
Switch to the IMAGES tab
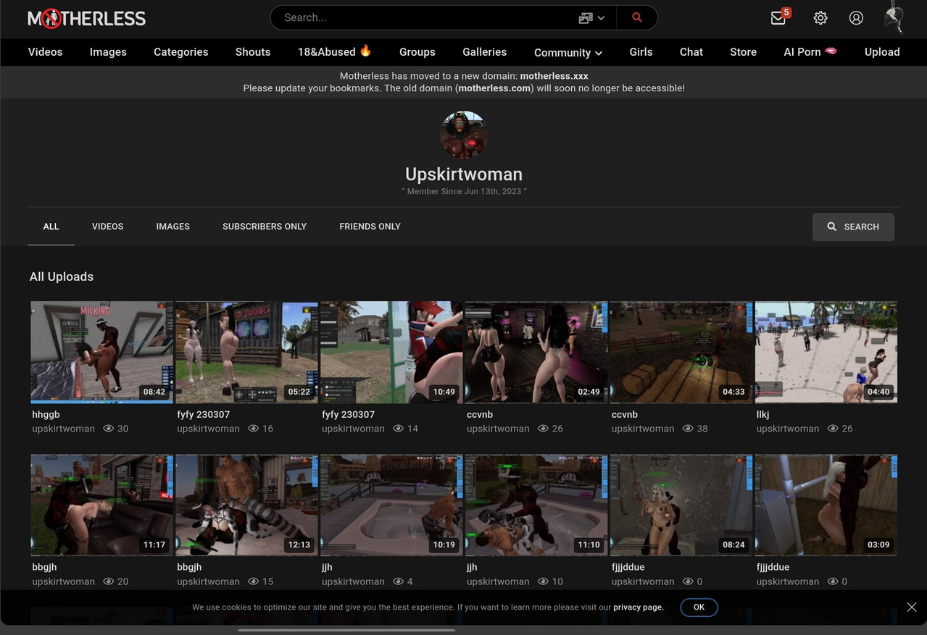(172, 227)
